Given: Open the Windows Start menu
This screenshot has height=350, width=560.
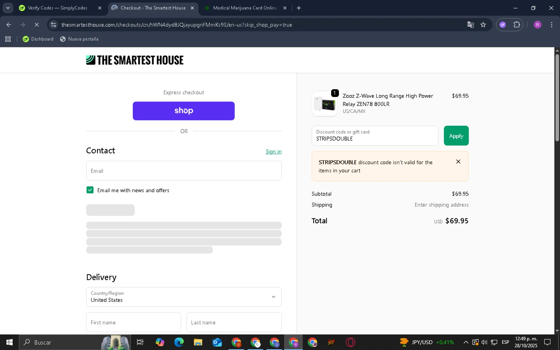Looking at the screenshot, I should [9, 342].
